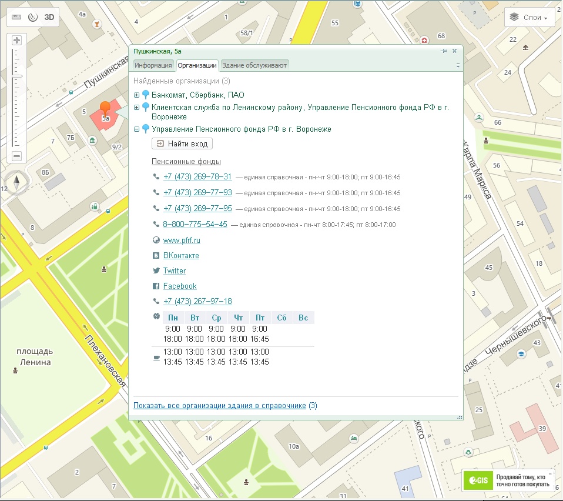563x501 pixels.
Task: Reset map orientation using the compass
Action: pyautogui.click(x=16, y=183)
